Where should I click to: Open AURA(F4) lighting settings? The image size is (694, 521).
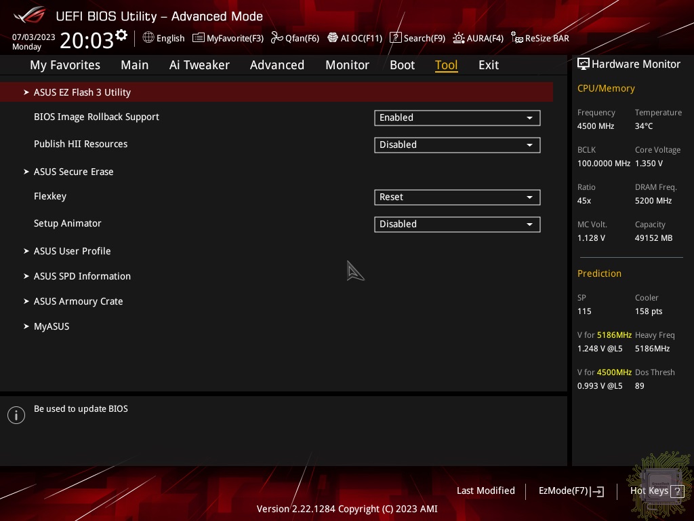[478, 38]
